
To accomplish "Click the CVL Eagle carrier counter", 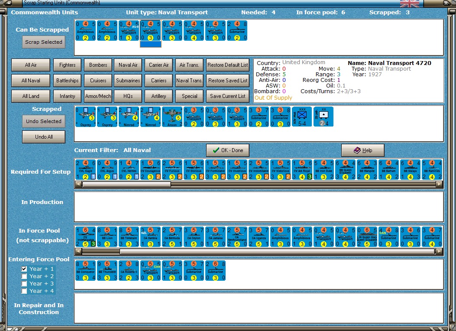I will coord(86,169).
